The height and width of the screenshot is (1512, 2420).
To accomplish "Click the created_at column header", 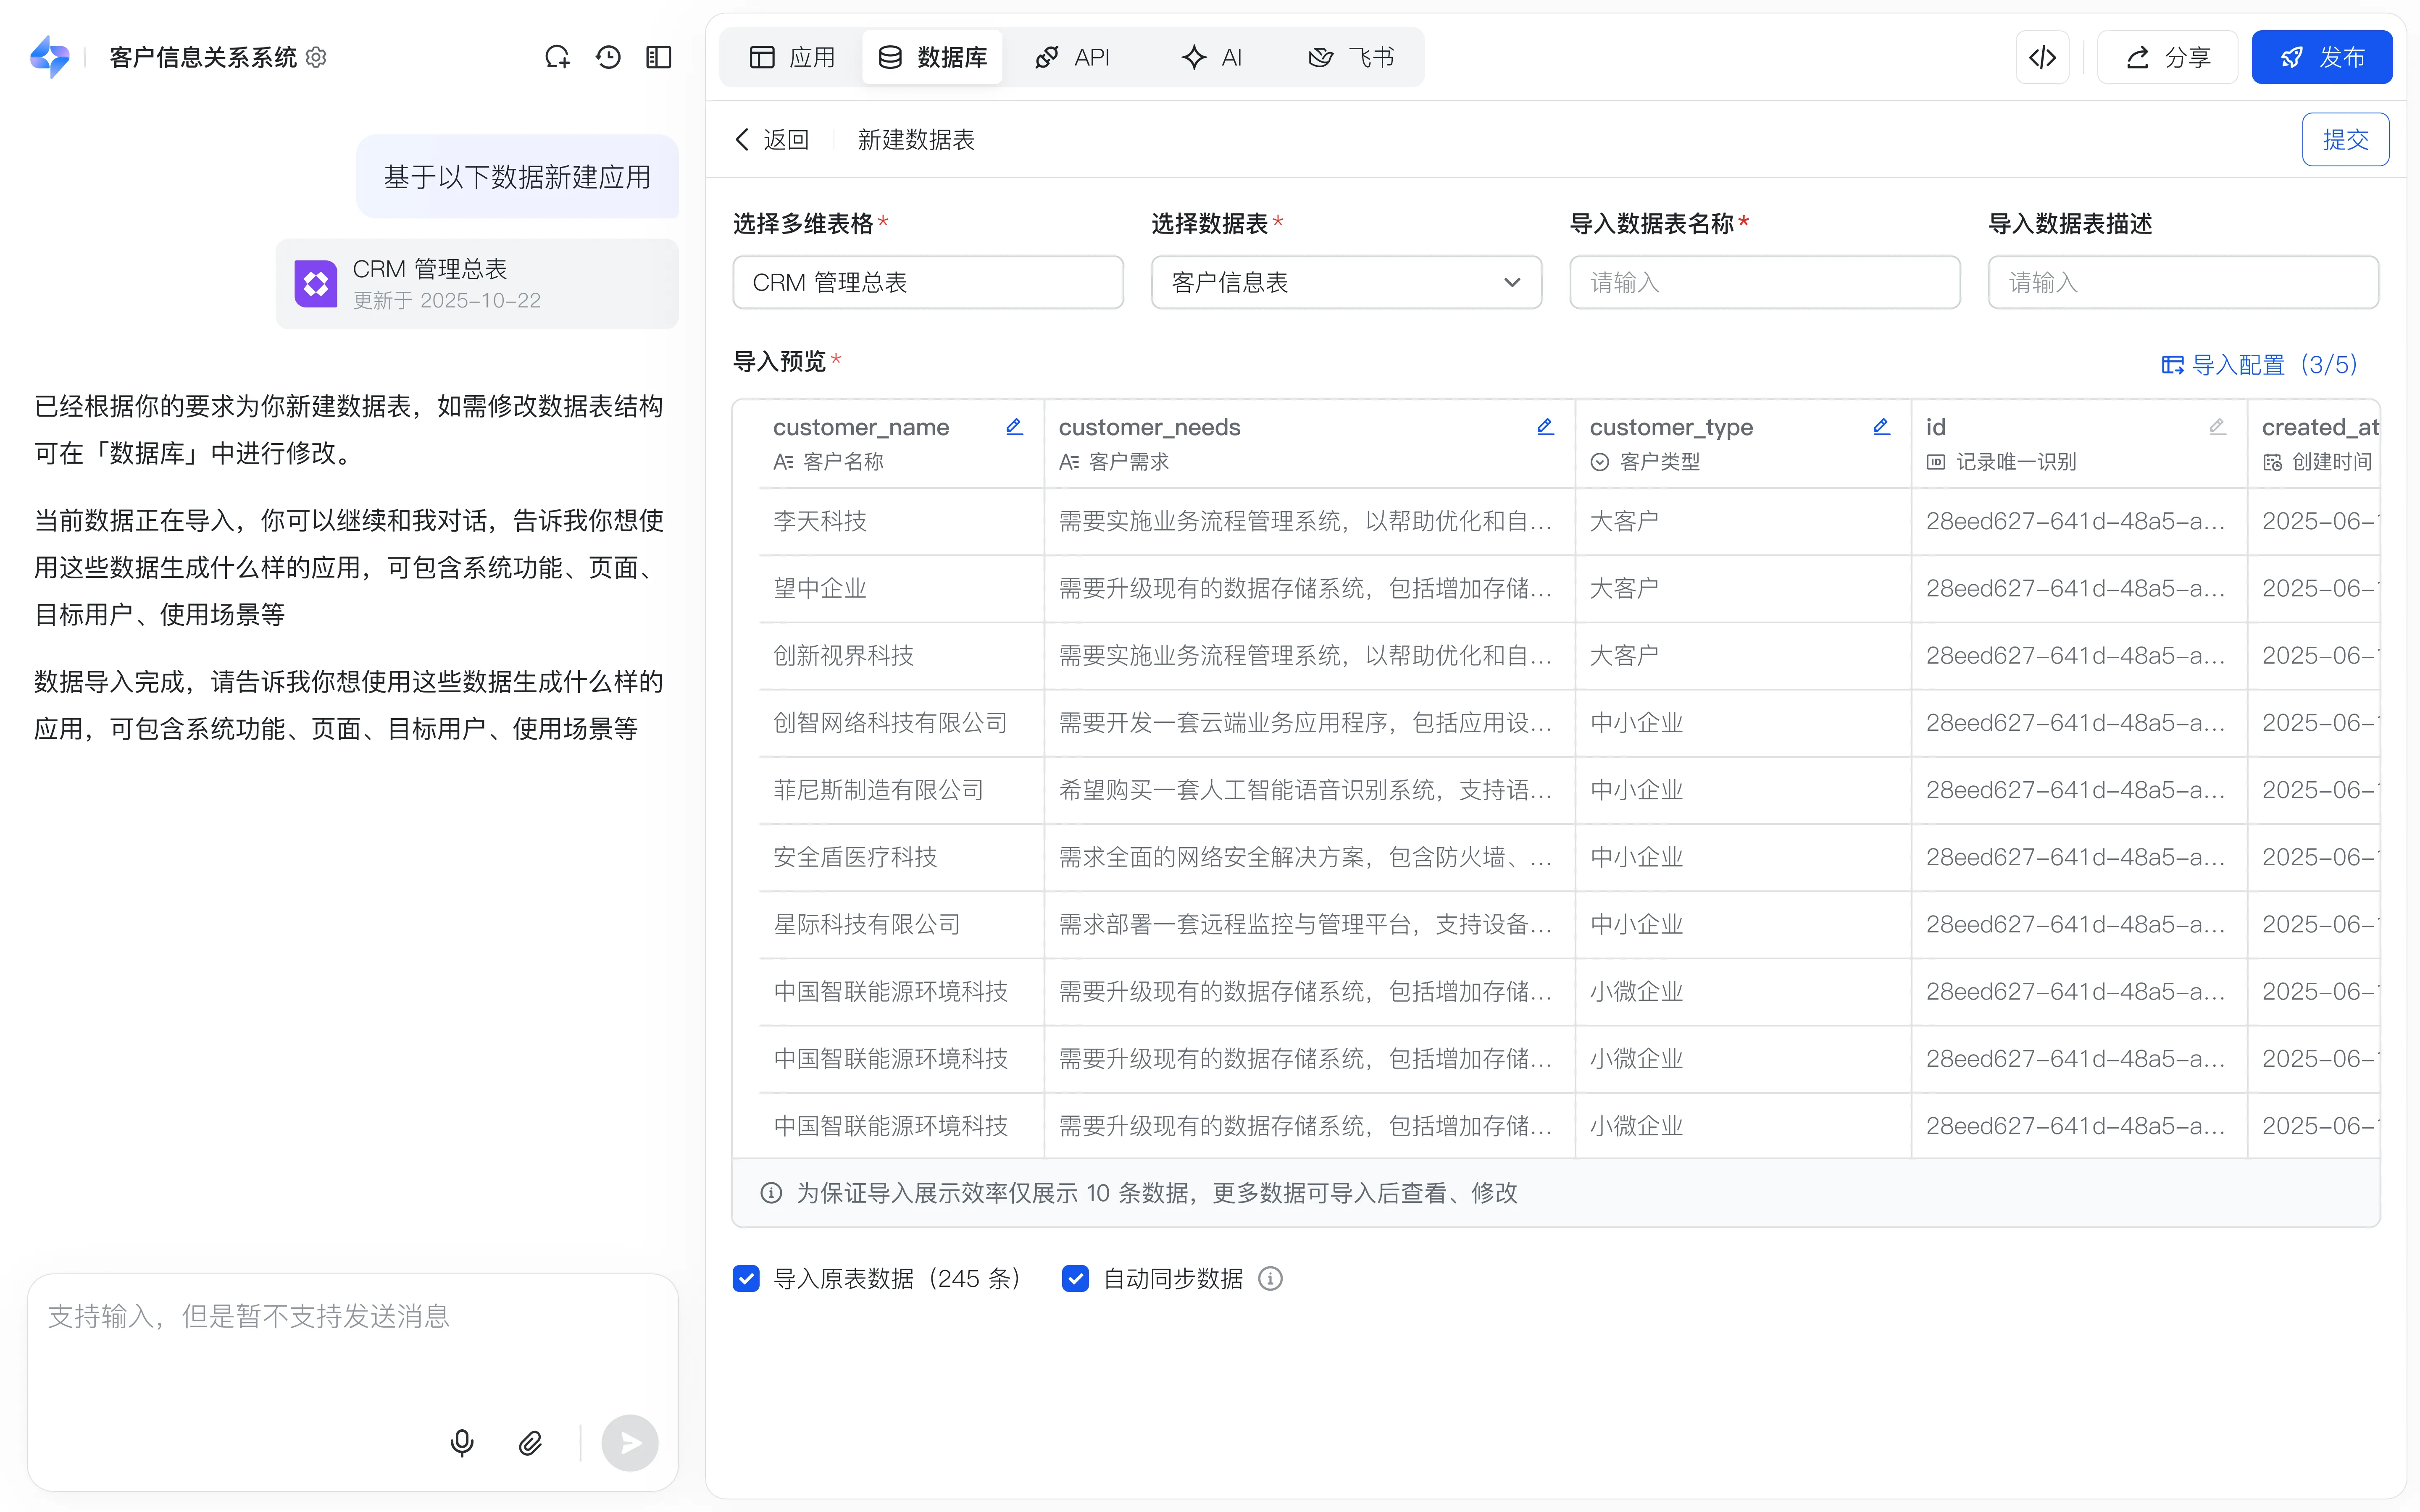I will pyautogui.click(x=2314, y=444).
